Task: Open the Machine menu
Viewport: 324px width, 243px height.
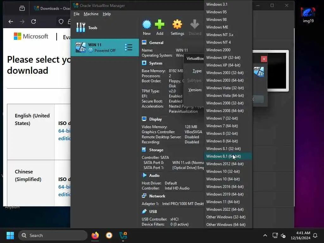Action: (91, 14)
